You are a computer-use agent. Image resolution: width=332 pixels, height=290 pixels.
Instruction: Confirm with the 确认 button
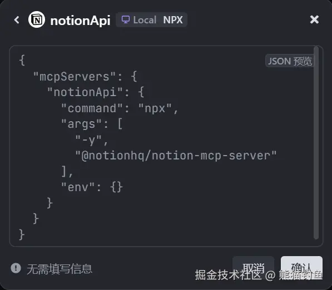(301, 268)
